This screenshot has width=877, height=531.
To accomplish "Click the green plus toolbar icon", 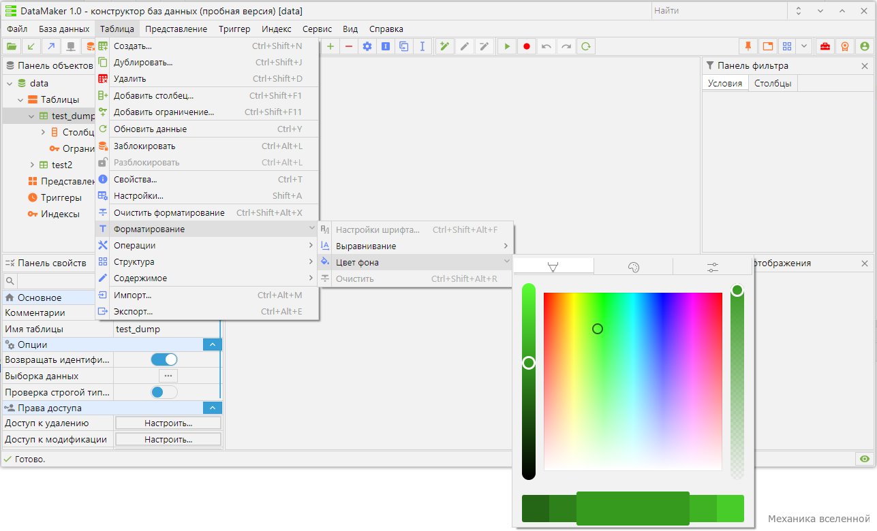I will 330,46.
